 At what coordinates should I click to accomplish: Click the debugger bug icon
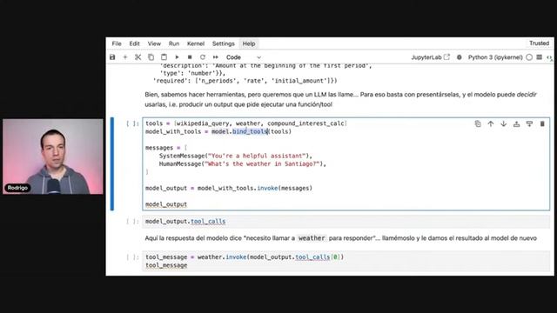(x=459, y=57)
